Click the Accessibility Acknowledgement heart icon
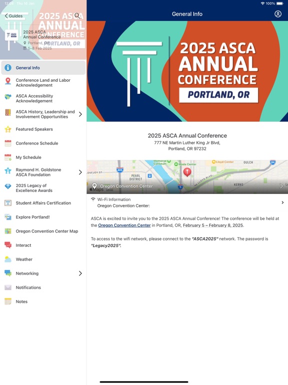Viewport: 288px width, 385px height. pyautogui.click(x=8, y=97)
